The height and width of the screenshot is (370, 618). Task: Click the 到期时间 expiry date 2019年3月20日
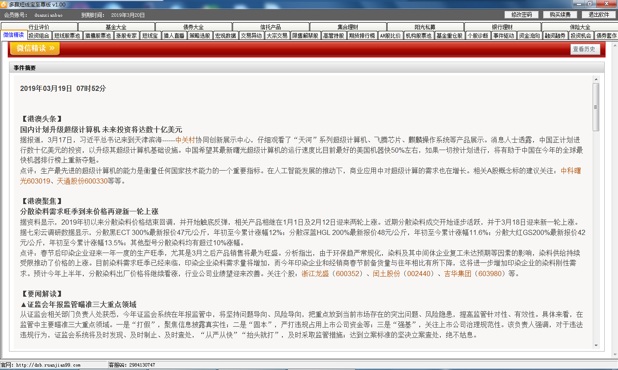pyautogui.click(x=128, y=15)
